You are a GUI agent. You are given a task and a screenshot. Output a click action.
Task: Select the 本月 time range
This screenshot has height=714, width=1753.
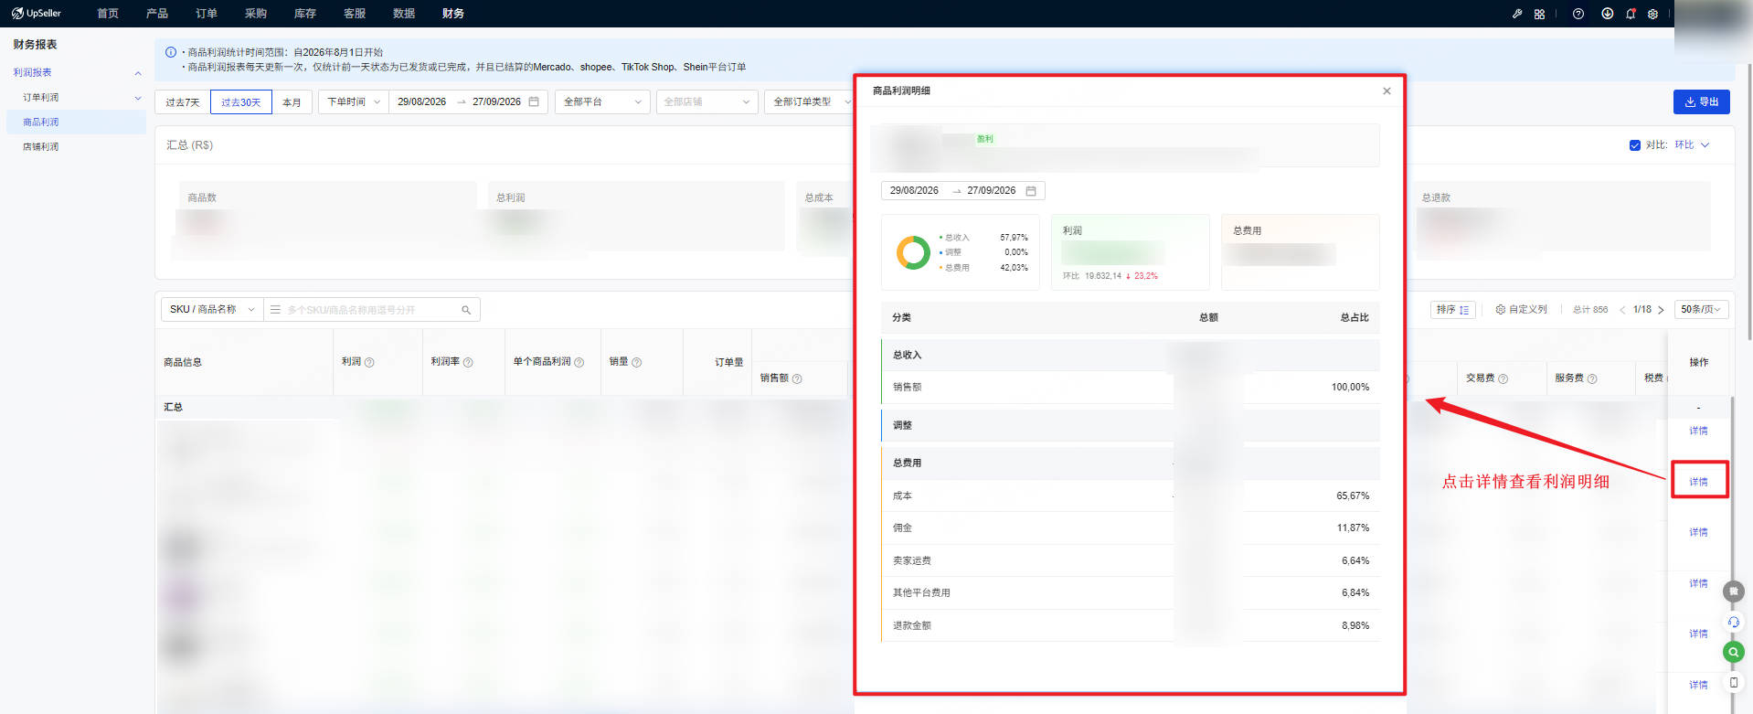292,102
